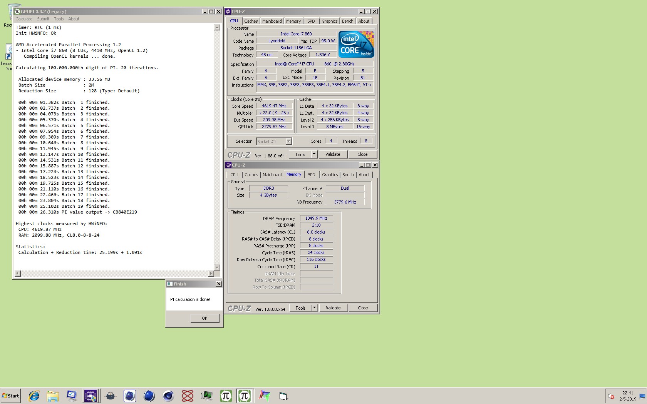647x404 pixels.
Task: Confirm the PI calculation done dialog with OK
Action: tap(204, 318)
